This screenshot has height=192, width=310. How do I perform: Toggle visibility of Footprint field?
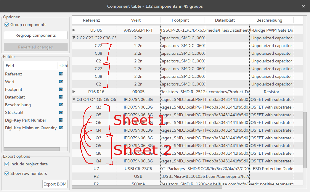pos(61,89)
